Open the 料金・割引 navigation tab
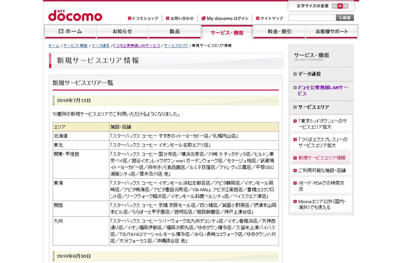The width and height of the screenshot is (402, 263). pyautogui.click(x=279, y=32)
